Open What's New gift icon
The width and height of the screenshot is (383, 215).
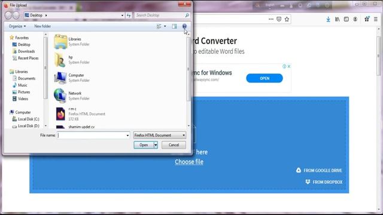(x=367, y=19)
